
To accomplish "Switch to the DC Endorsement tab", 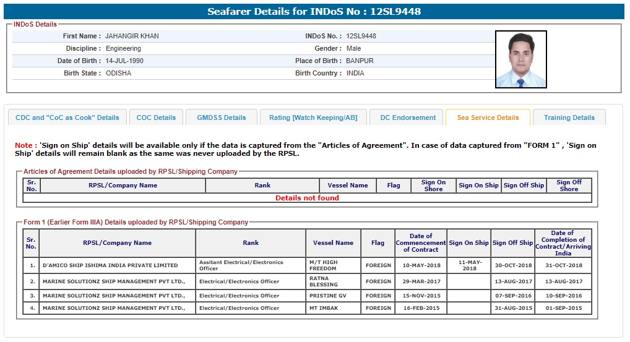I will 408,118.
